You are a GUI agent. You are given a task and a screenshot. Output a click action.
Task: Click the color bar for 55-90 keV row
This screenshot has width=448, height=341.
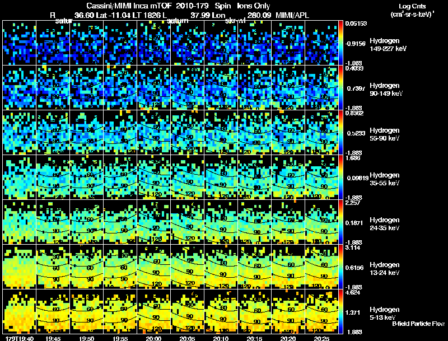click(x=341, y=132)
